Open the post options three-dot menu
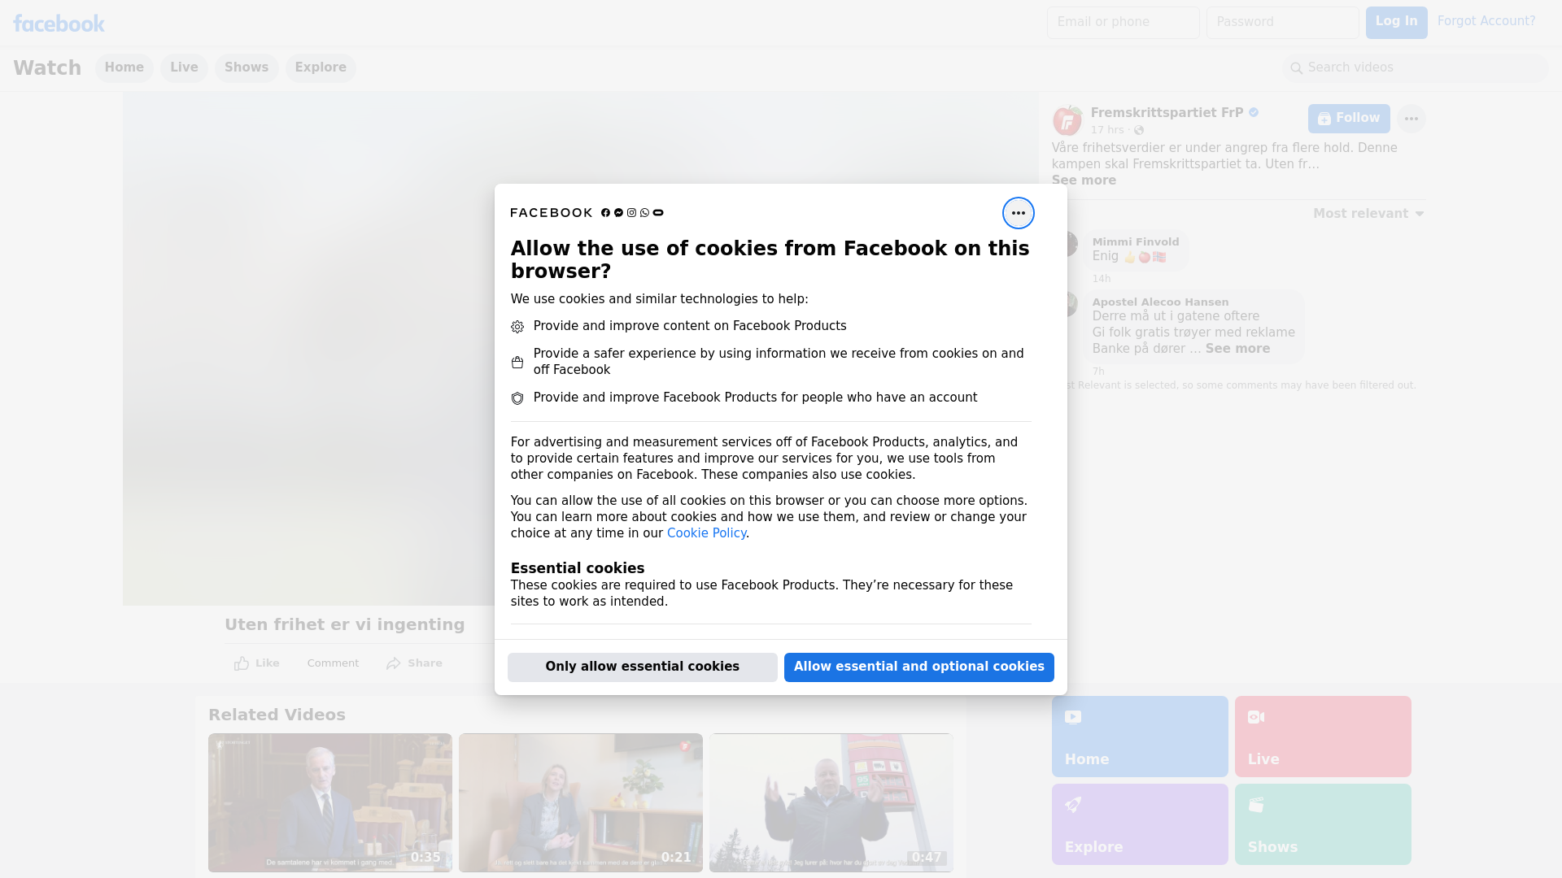 coord(1411,119)
